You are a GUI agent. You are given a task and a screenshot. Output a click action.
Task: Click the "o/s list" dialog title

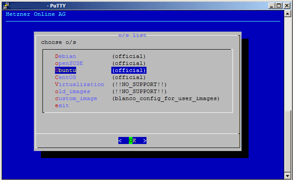tap(132, 35)
